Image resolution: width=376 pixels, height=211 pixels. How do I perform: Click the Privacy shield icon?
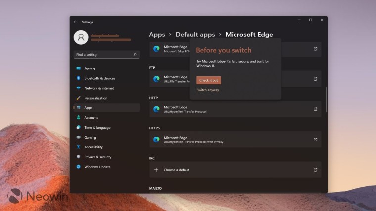point(78,156)
